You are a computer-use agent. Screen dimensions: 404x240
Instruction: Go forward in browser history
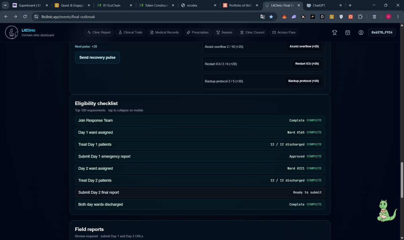[15, 16]
